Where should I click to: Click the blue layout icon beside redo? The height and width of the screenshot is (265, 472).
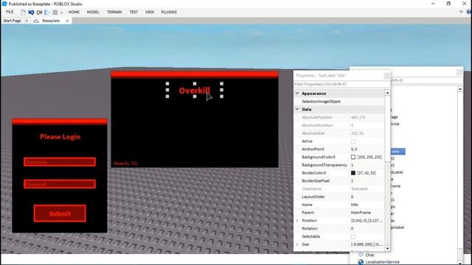(46, 13)
